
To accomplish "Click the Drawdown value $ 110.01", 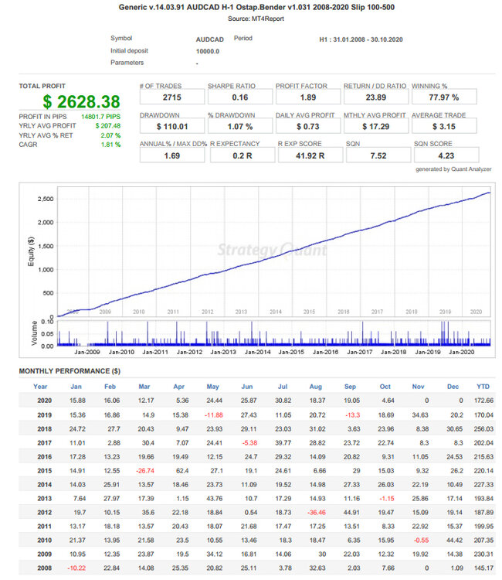I will point(171,127).
